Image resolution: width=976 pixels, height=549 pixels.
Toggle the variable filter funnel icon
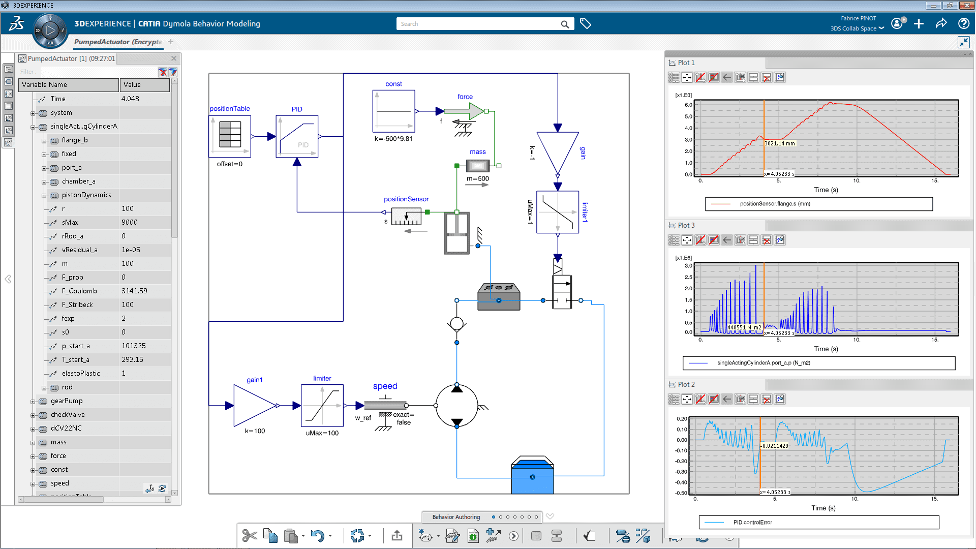tap(173, 72)
